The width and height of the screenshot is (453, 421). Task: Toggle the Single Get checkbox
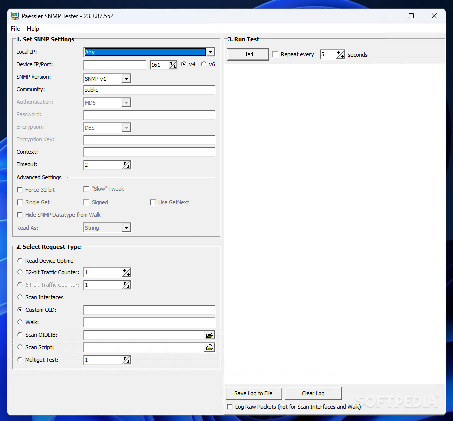(20, 202)
